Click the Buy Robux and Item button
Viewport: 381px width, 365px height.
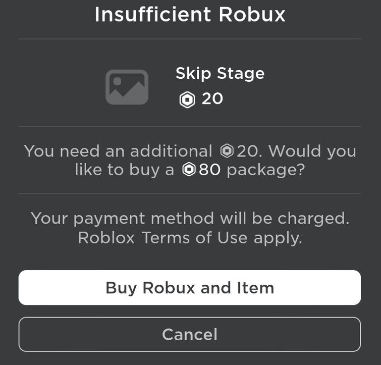(x=190, y=288)
